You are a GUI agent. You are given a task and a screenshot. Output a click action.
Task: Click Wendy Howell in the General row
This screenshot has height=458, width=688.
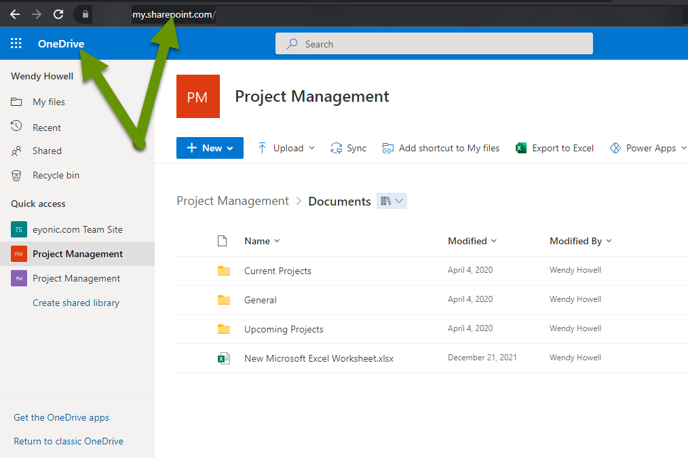(575, 299)
